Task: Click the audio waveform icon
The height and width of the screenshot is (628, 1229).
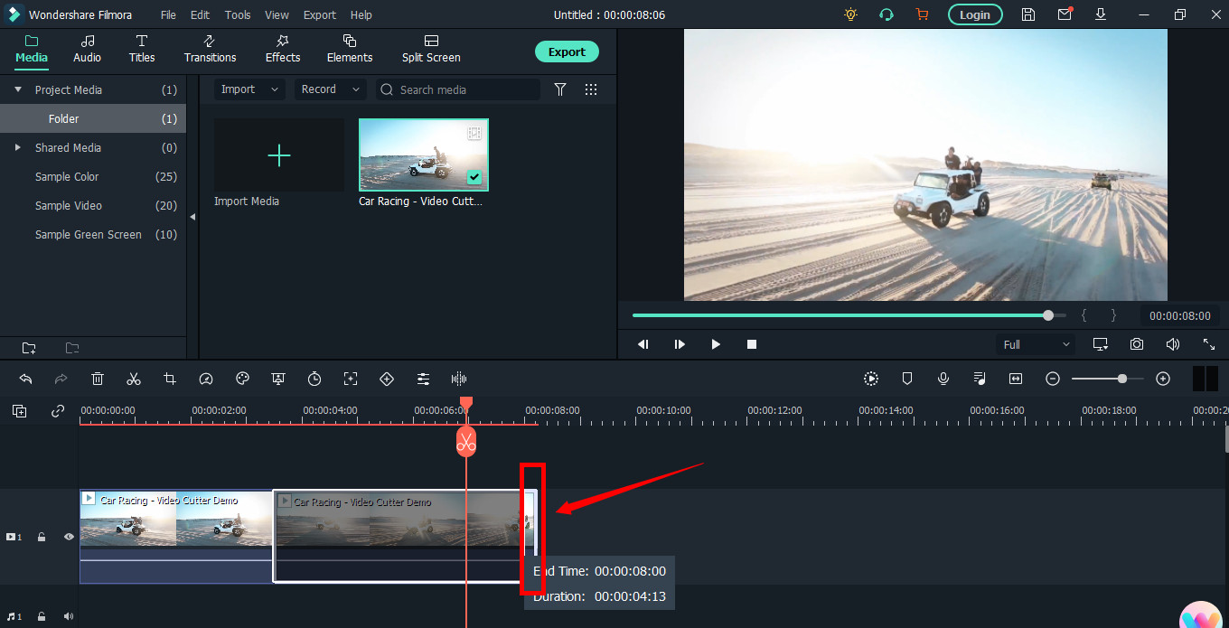Action: coord(459,379)
